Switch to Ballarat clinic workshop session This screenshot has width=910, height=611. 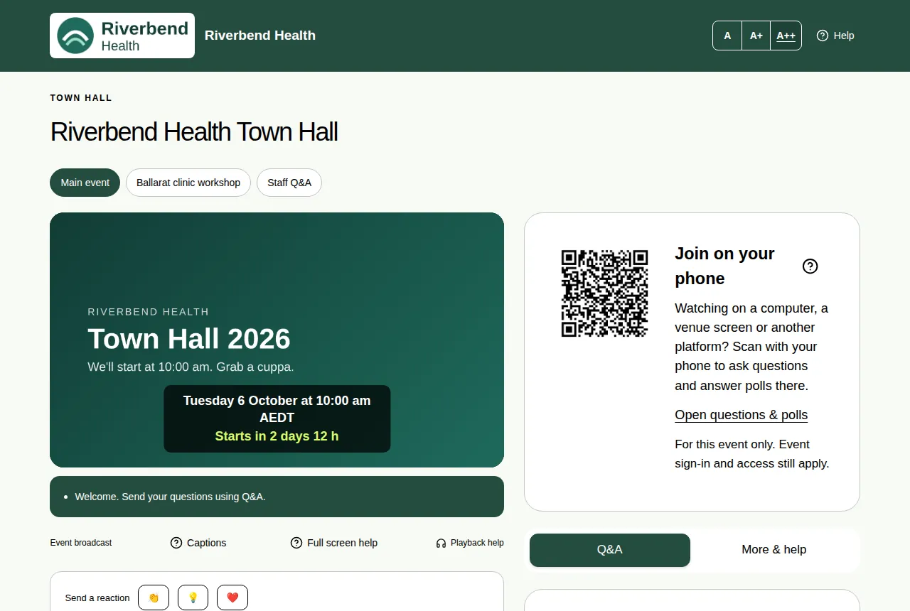(x=188, y=183)
